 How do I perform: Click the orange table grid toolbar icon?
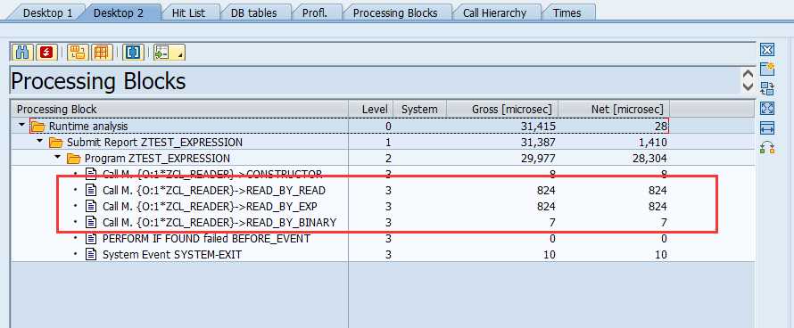[x=103, y=53]
